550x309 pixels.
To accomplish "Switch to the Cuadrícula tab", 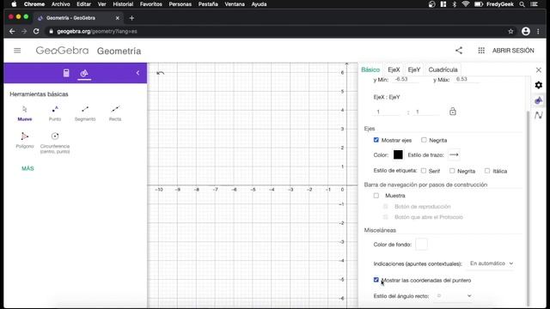I will (443, 70).
